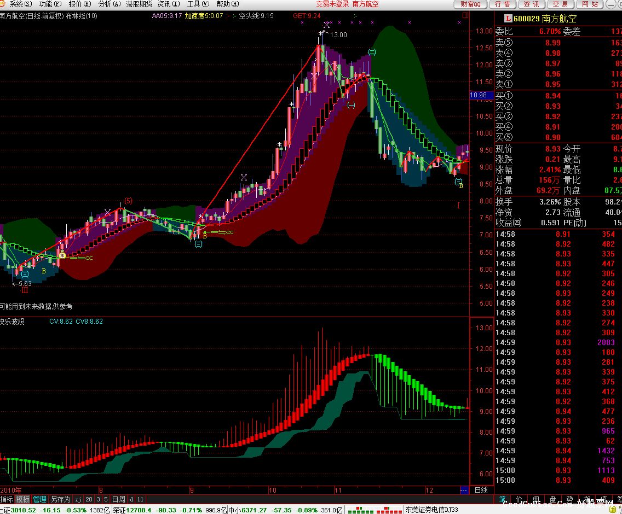Select the 价 tab in quote panel
Screen dimensions: 622x514
519,499
